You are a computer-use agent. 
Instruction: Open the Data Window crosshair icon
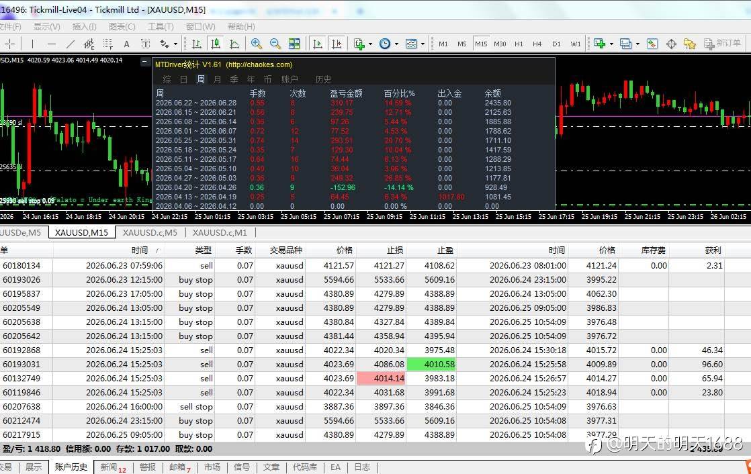click(x=671, y=44)
